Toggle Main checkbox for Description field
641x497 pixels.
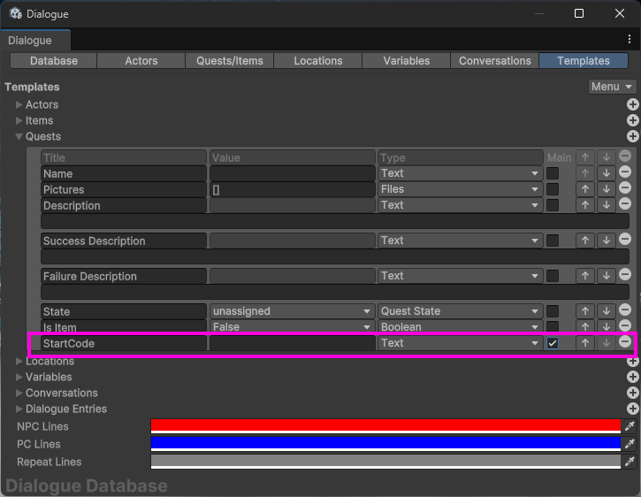click(553, 205)
